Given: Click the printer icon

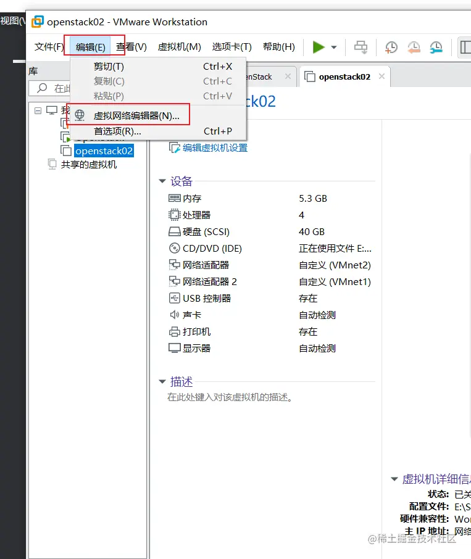Looking at the screenshot, I should [174, 331].
